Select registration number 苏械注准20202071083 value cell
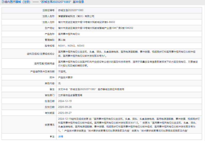The width and height of the screenshot is (205, 141). pyautogui.click(x=71, y=10)
